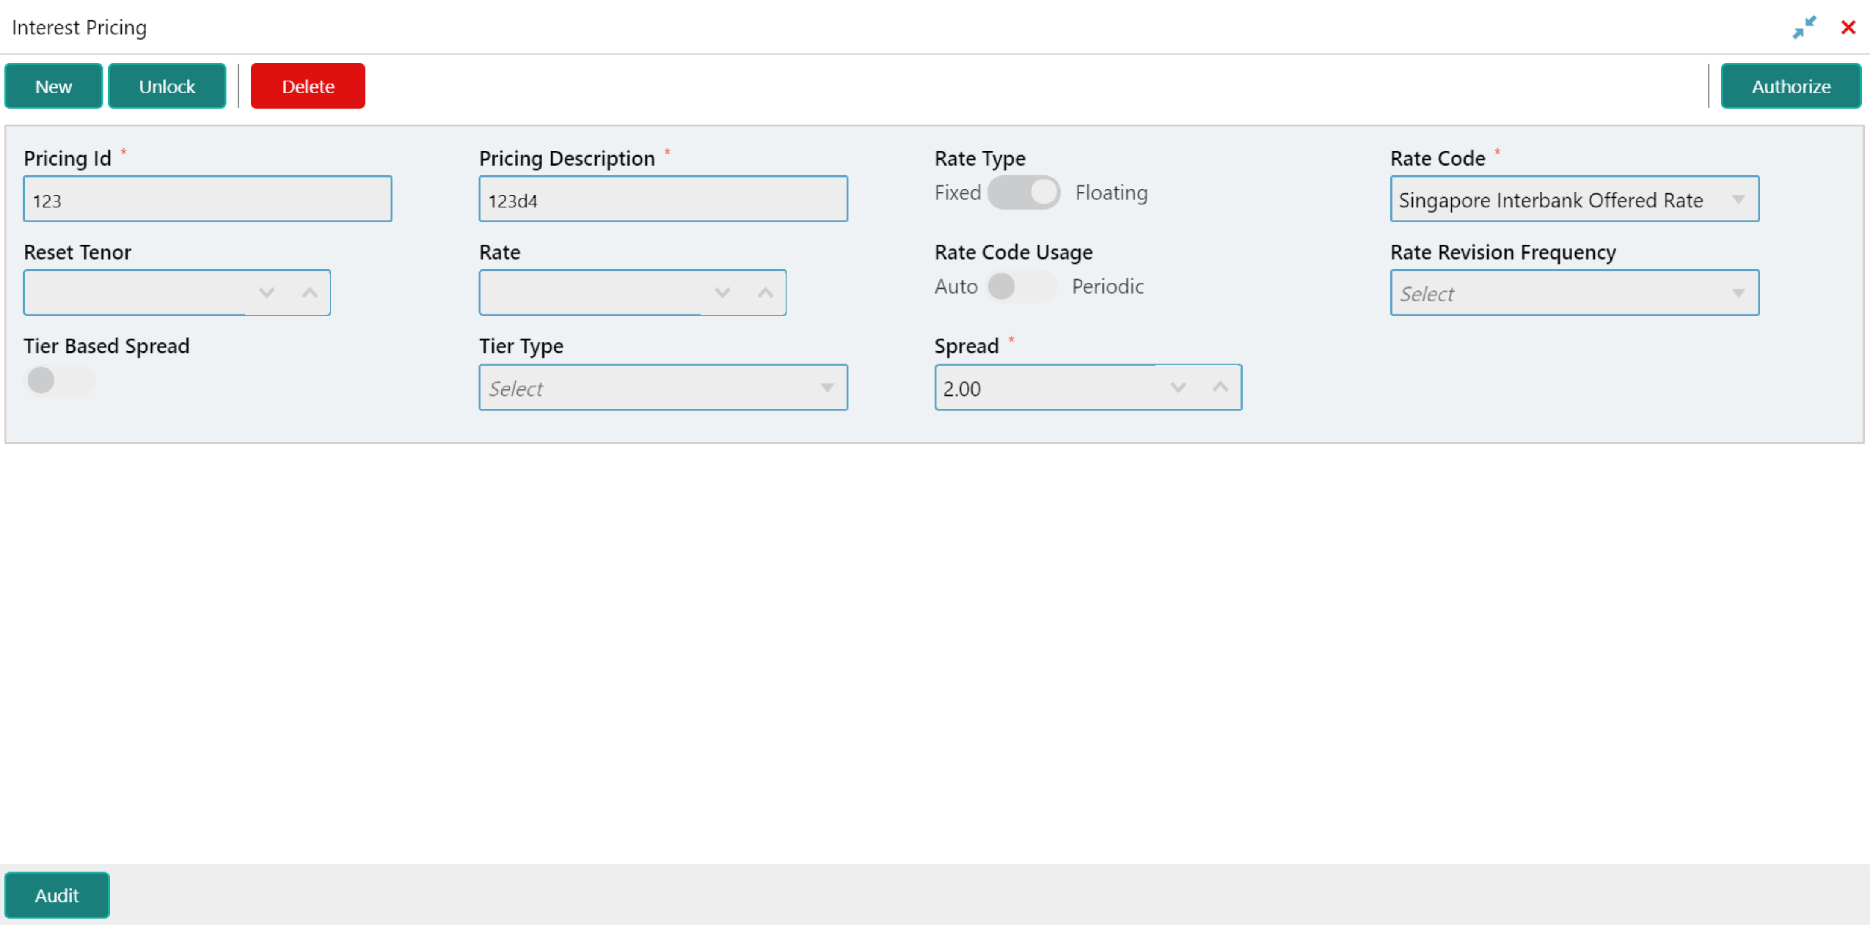Decrease the Reset Tenor value

click(x=267, y=292)
